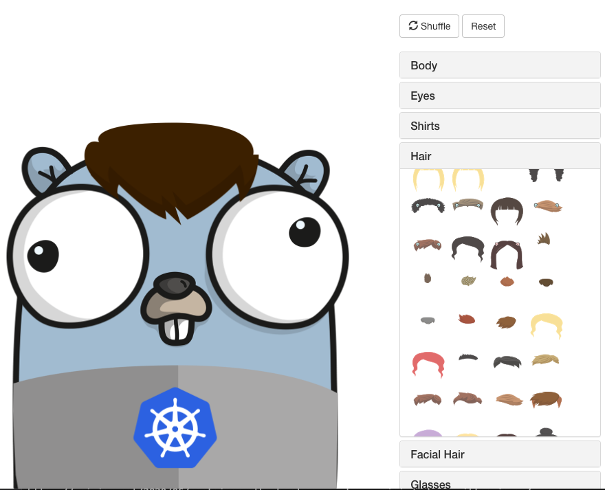Select pink wavy hairstyle
Viewport: 605px width, 490px height.
[428, 364]
